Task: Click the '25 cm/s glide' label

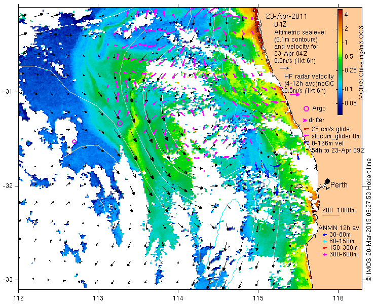Action: [x=330, y=129]
